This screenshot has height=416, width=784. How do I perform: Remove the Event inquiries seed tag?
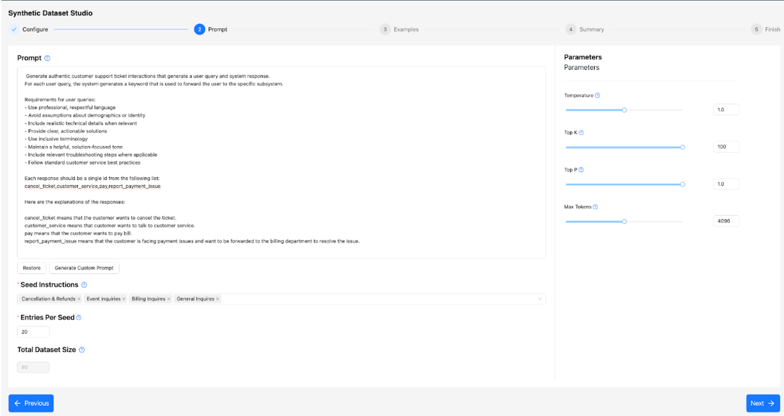124,299
